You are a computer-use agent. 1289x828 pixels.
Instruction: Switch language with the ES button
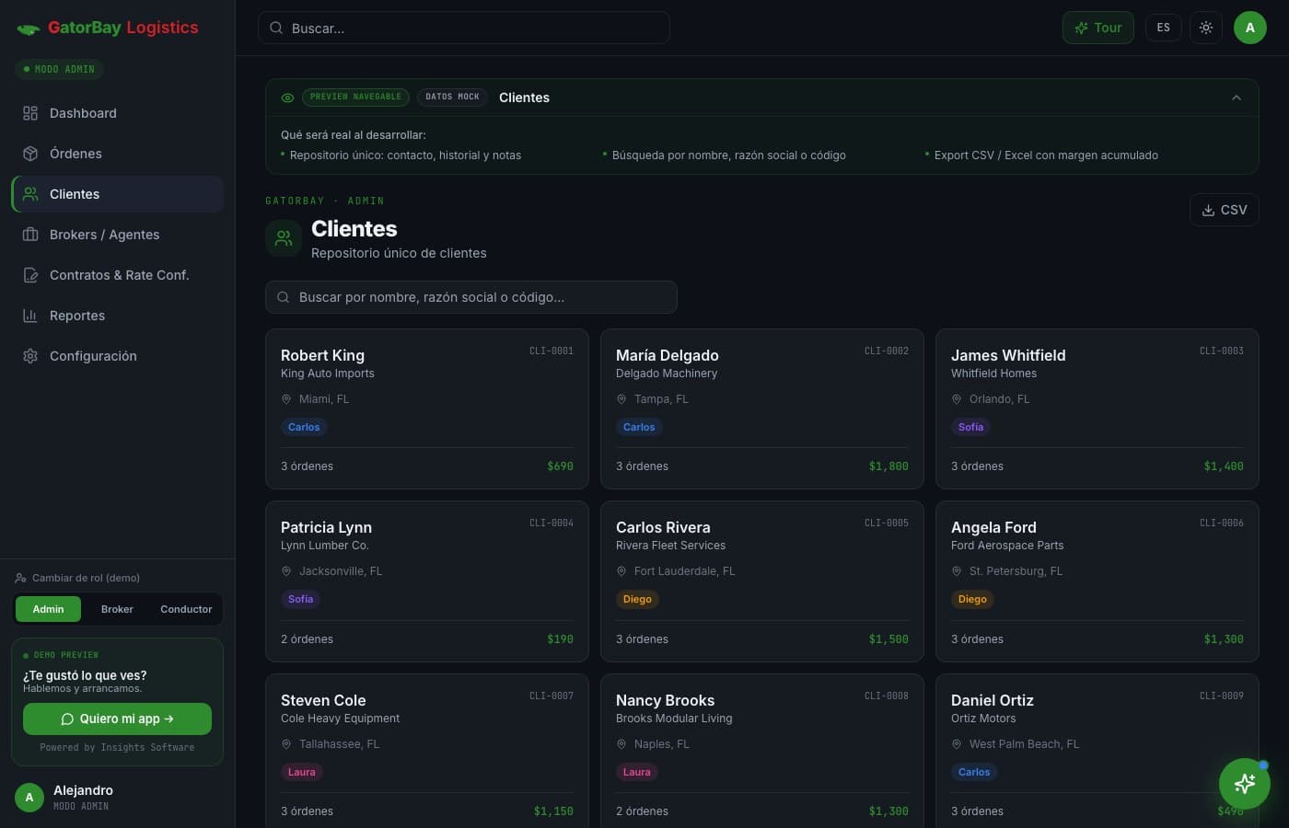pos(1163,28)
